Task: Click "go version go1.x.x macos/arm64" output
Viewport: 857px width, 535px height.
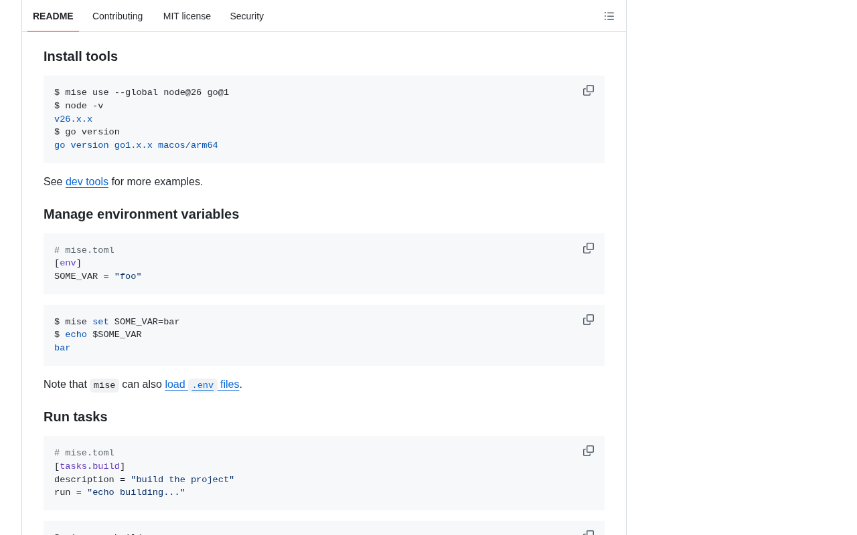Action: 136,146
